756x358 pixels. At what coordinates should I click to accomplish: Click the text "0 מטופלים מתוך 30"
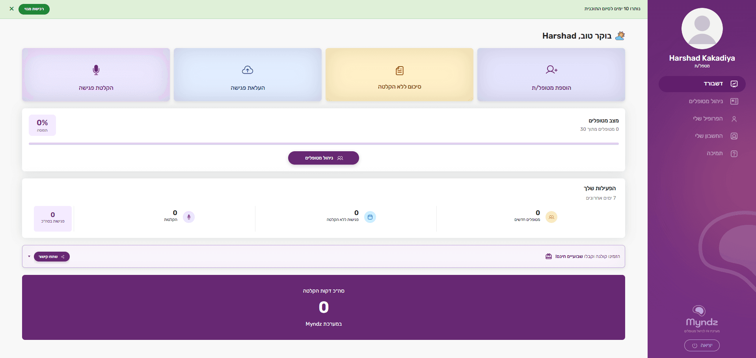coord(599,129)
